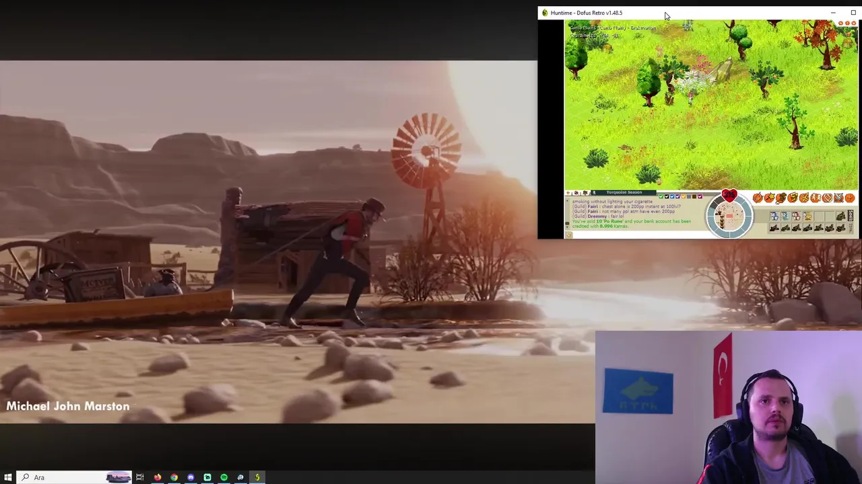The image size is (862, 484).
Task: Toggle the green chat channel checkbox
Action: [x=661, y=196]
